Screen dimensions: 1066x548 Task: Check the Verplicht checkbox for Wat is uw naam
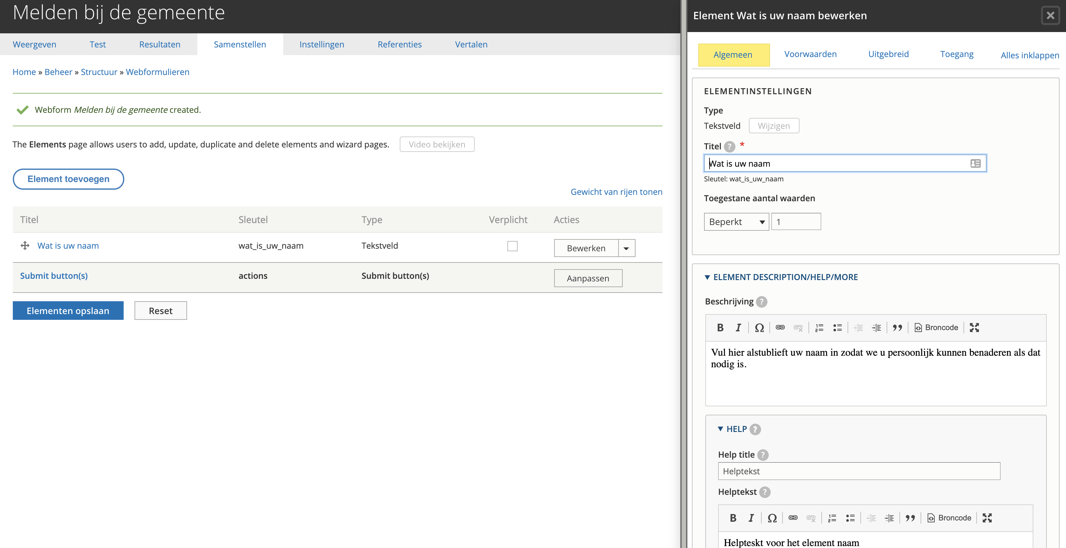pos(512,246)
